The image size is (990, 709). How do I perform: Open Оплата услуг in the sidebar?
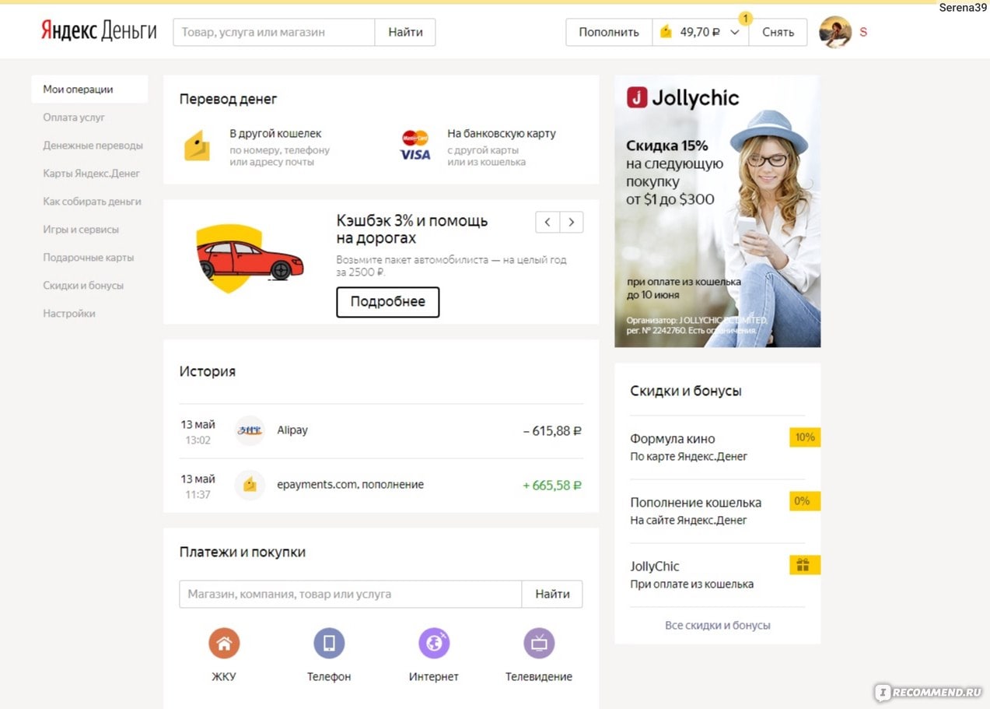pyautogui.click(x=74, y=118)
